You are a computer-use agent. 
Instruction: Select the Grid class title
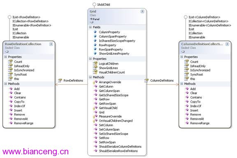(93, 12)
